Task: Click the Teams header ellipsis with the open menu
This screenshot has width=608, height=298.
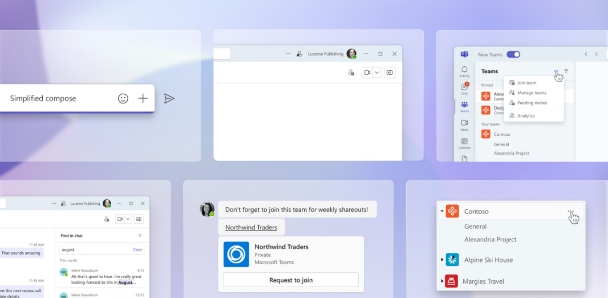Action: pyautogui.click(x=556, y=71)
